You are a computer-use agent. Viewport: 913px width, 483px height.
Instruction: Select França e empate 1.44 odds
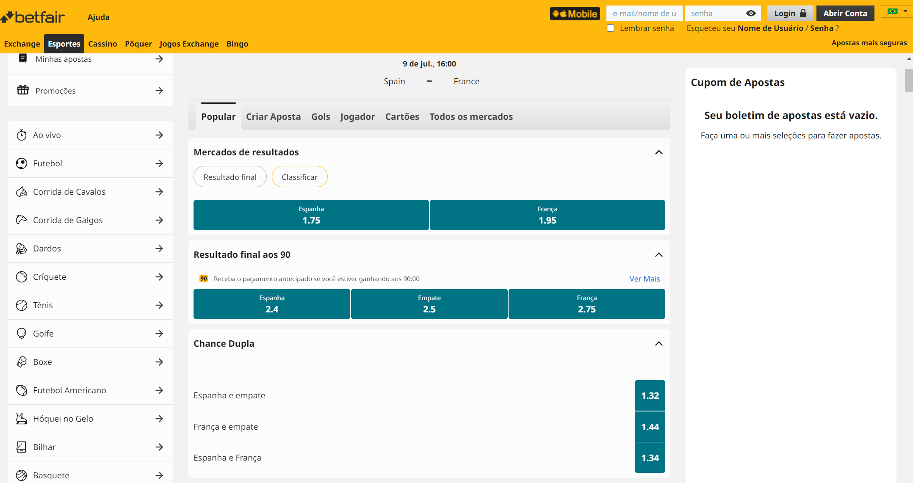650,427
